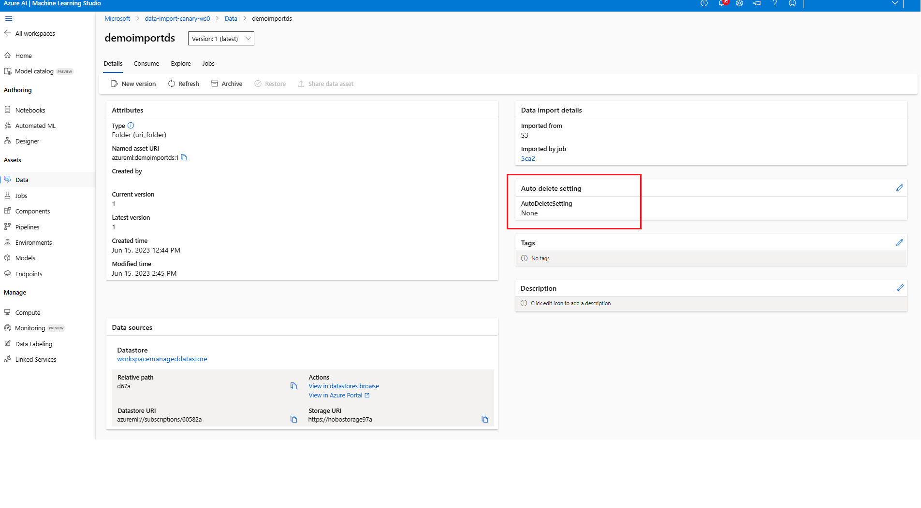Click the 'Jun 15, 2023 12:44 PM' value
Screen dimensions: 921x508
click(146, 250)
